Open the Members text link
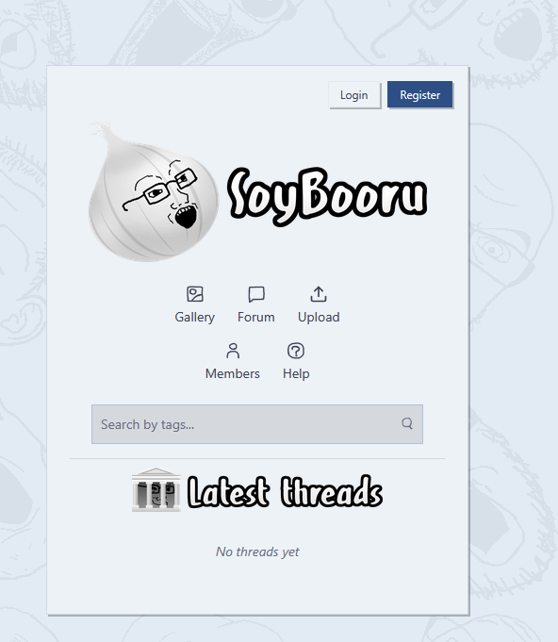Viewport: 558px width, 642px height. 233,374
